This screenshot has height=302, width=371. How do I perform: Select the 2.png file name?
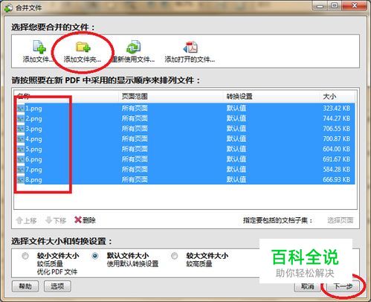point(33,119)
